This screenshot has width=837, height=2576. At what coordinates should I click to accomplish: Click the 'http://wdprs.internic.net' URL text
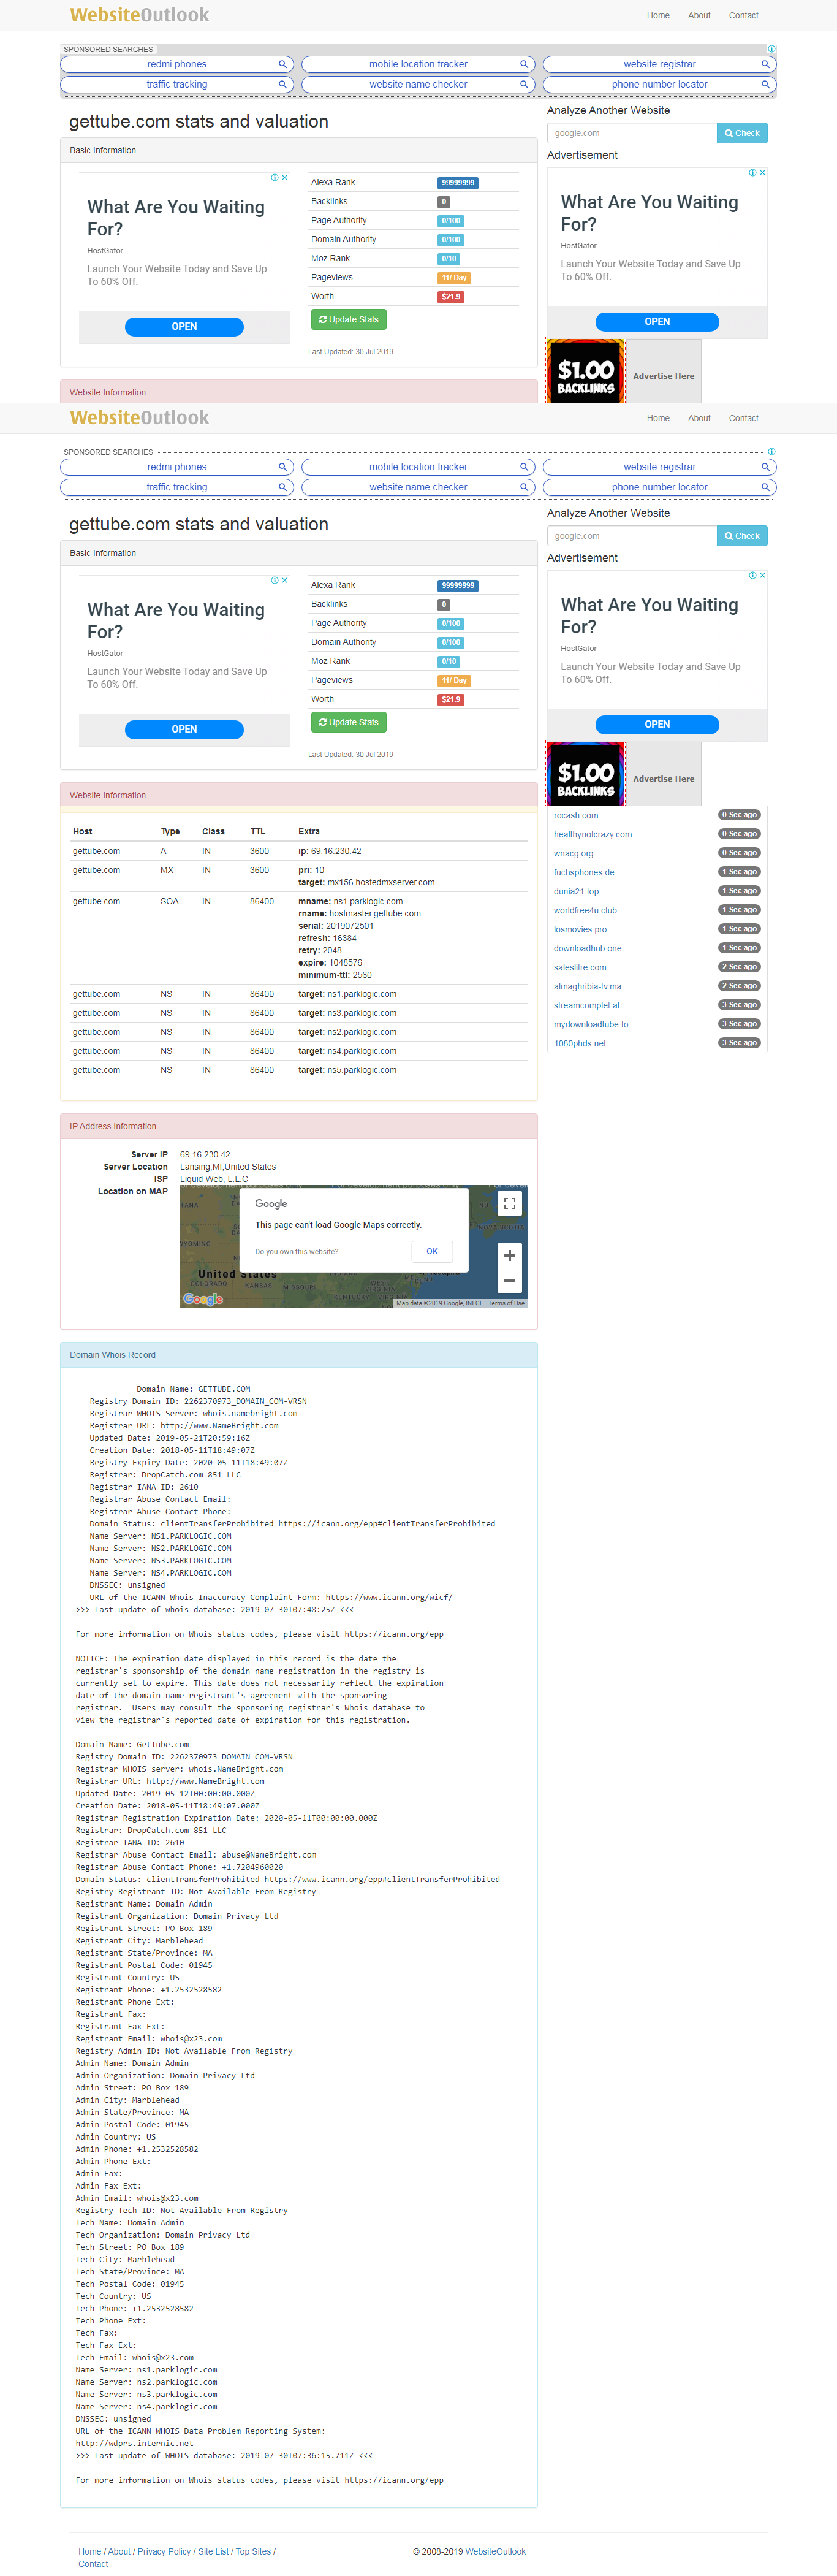click(135, 2443)
